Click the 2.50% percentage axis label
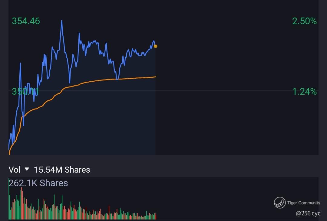The height and width of the screenshot is (221, 327). click(x=304, y=21)
